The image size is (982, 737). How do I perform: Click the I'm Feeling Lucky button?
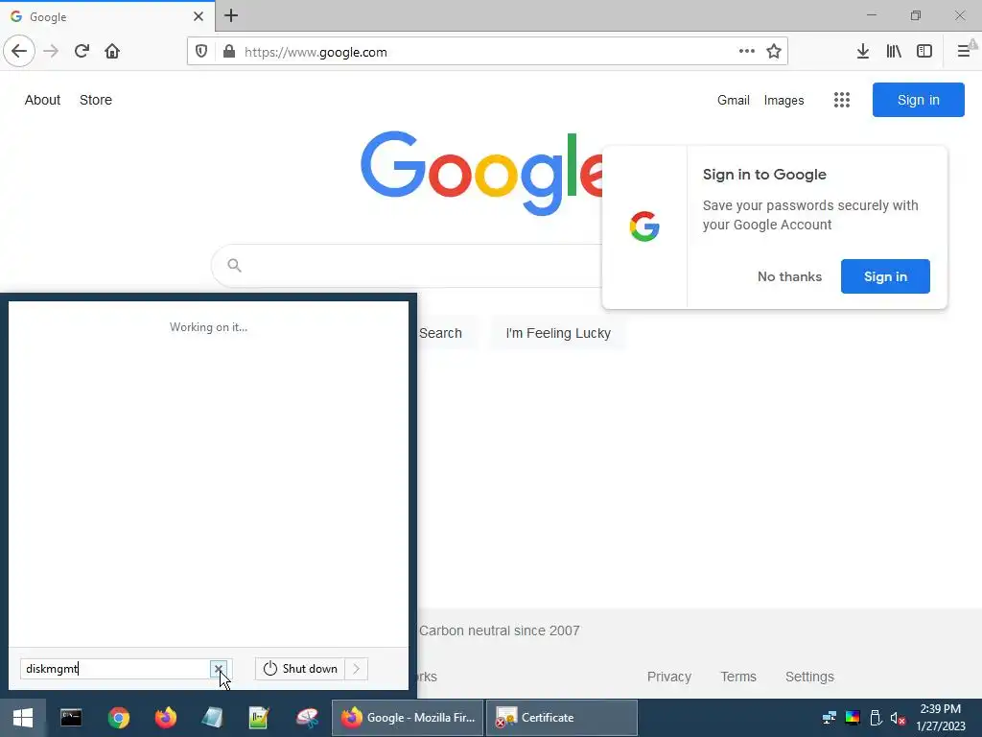[558, 333]
